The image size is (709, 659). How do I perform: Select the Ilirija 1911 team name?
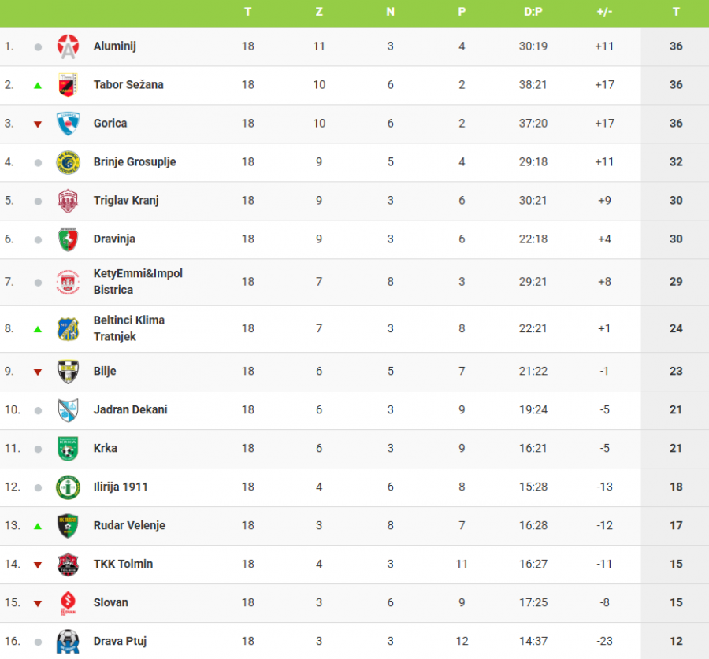pyautogui.click(x=121, y=487)
